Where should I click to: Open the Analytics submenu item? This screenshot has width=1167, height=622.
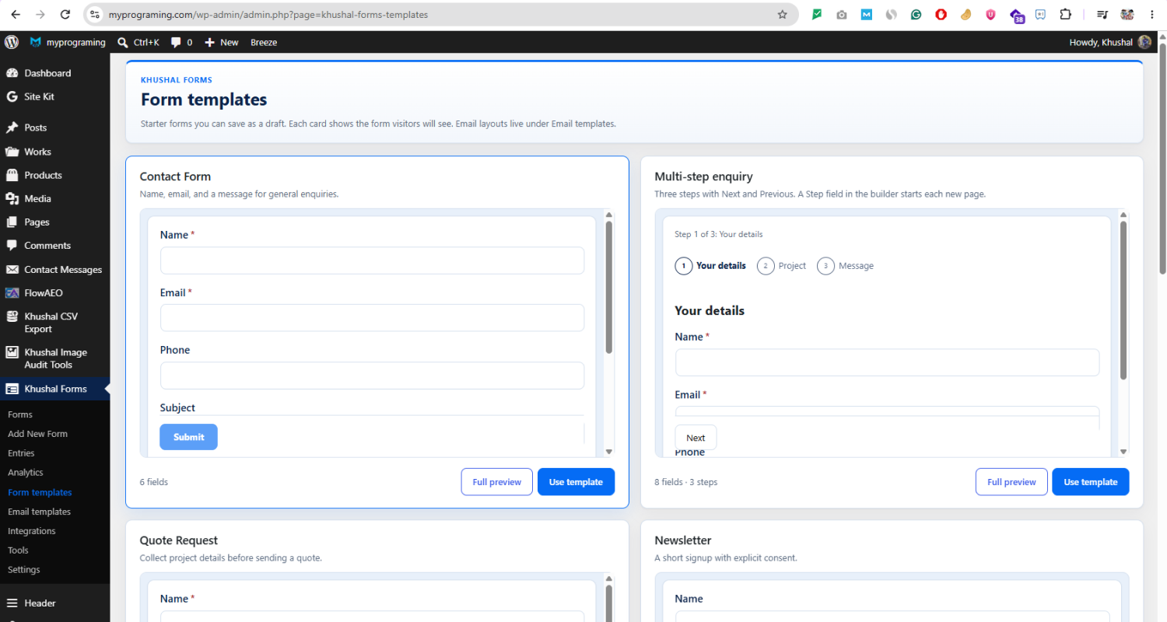[26, 472]
